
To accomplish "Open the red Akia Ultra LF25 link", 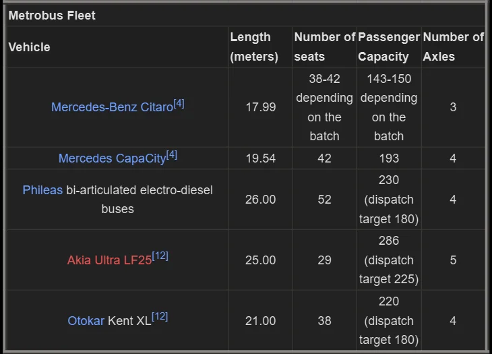I will (x=109, y=260).
